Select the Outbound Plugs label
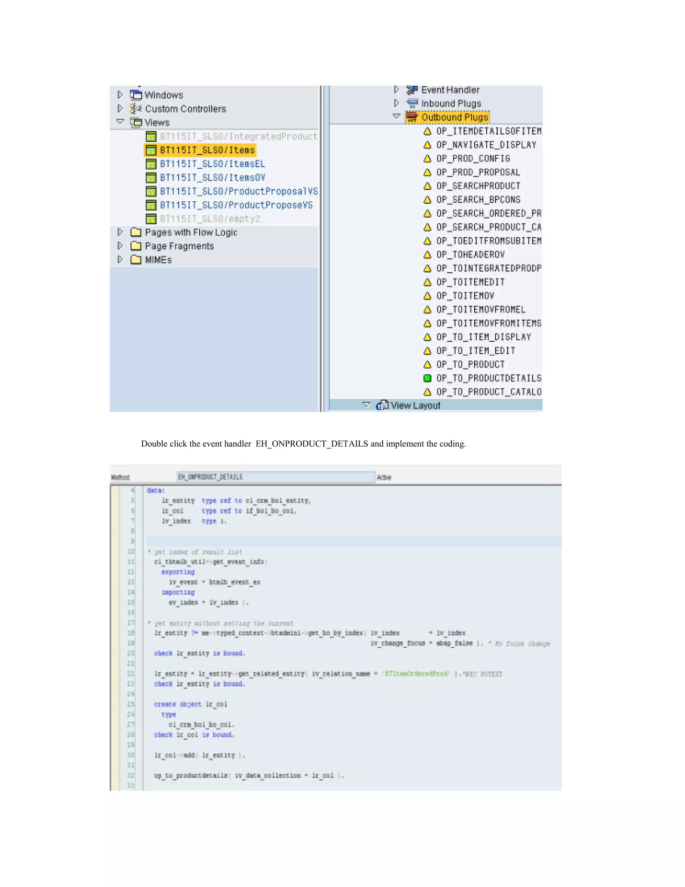Screen dimensions: 685x887 pos(455,117)
